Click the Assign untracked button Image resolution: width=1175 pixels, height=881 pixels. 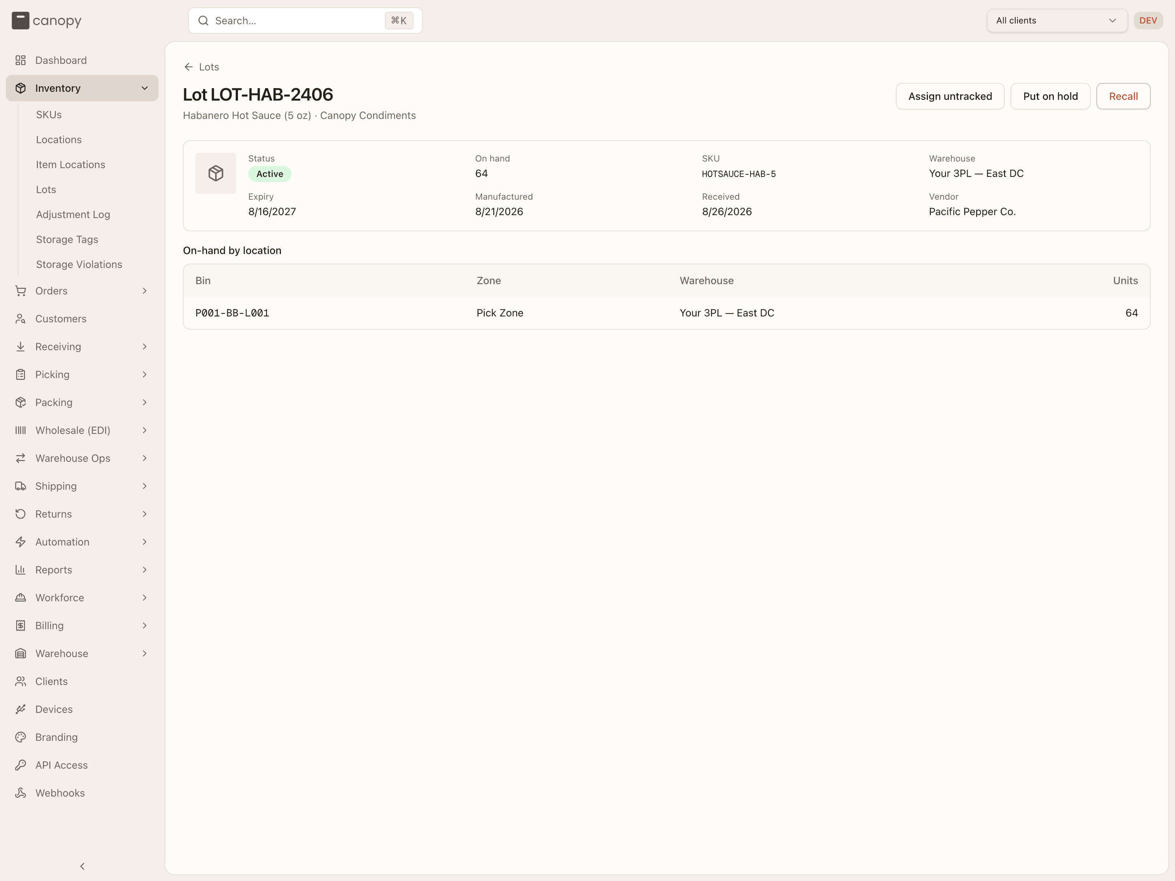coord(950,96)
